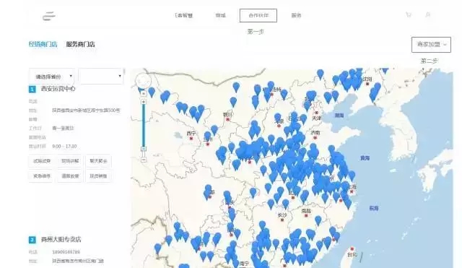The height and width of the screenshot is (268, 462).
Task: Open the shopping cart icon
Action: 409,14
